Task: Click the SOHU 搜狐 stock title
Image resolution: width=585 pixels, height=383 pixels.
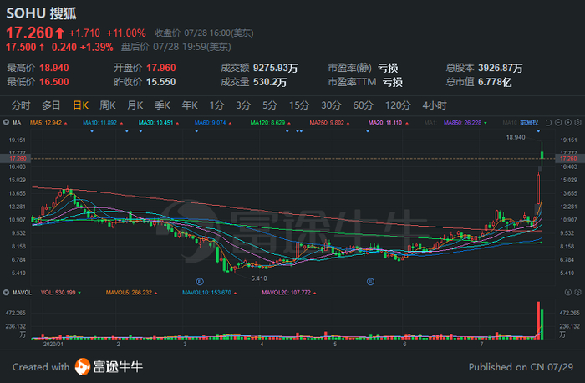Action: (x=42, y=13)
